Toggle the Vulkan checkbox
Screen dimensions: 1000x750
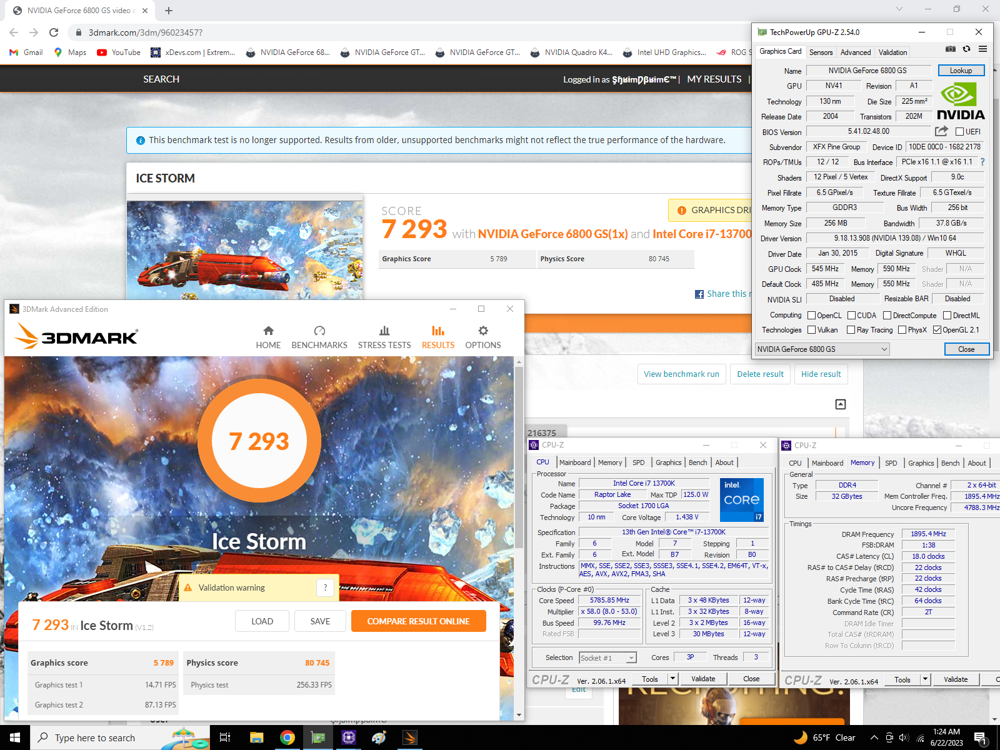coord(811,330)
